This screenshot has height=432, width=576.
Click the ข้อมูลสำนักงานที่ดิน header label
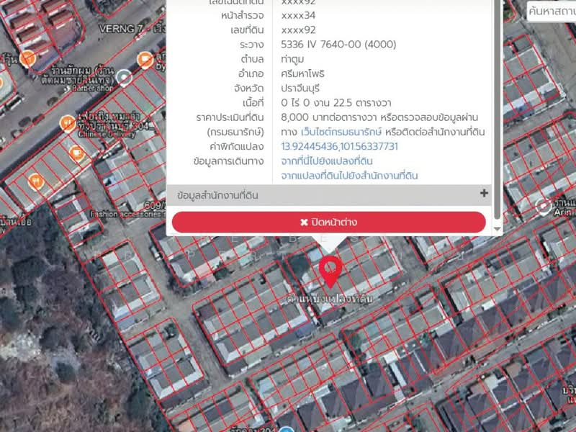(x=217, y=194)
